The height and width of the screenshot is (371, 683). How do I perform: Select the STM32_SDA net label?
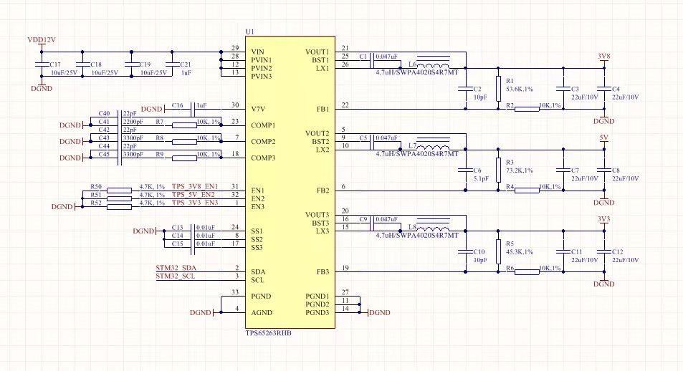tap(176, 268)
